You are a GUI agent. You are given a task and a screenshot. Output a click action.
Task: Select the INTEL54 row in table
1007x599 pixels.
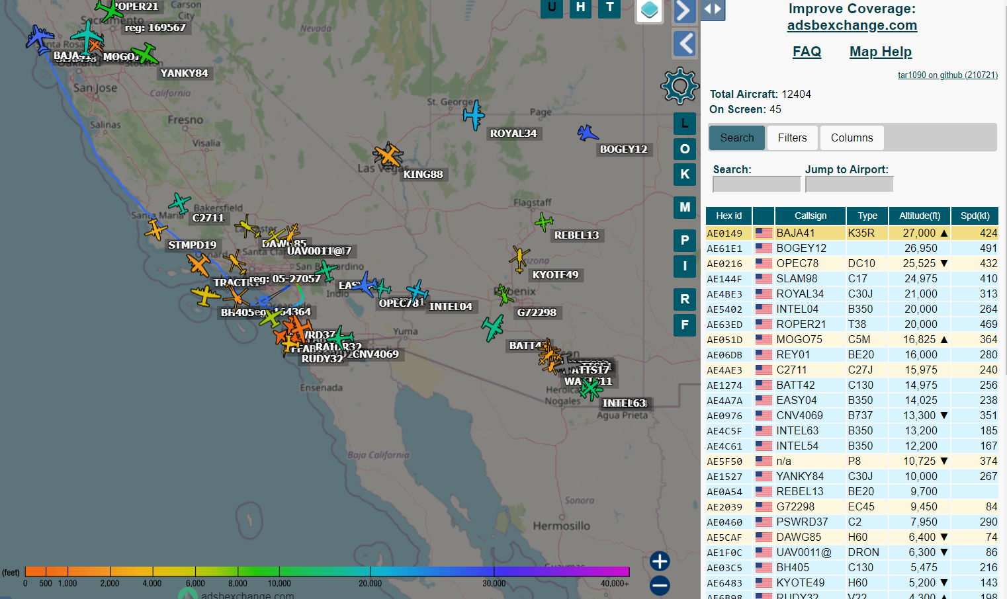[x=852, y=446]
